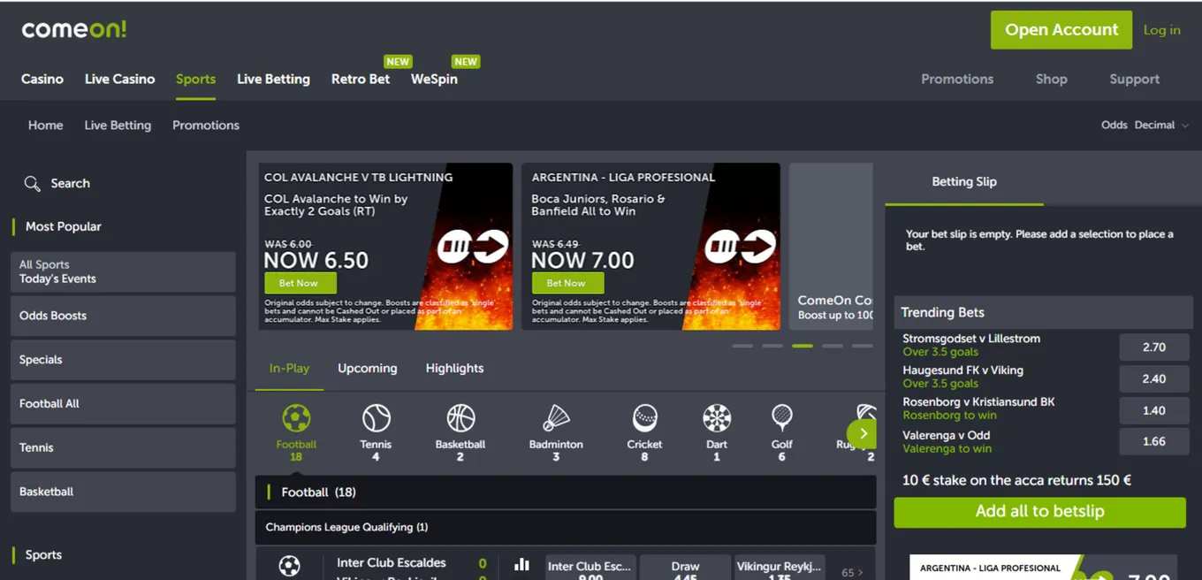Open Football All in sidebar
Screen dimensions: 1202x580
[x=123, y=403]
